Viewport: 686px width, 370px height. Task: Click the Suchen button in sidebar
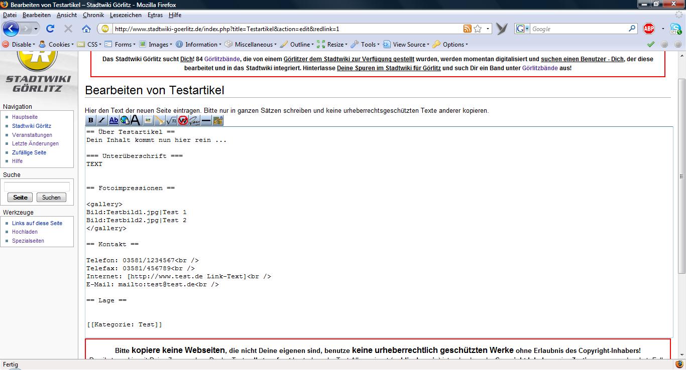coord(51,198)
